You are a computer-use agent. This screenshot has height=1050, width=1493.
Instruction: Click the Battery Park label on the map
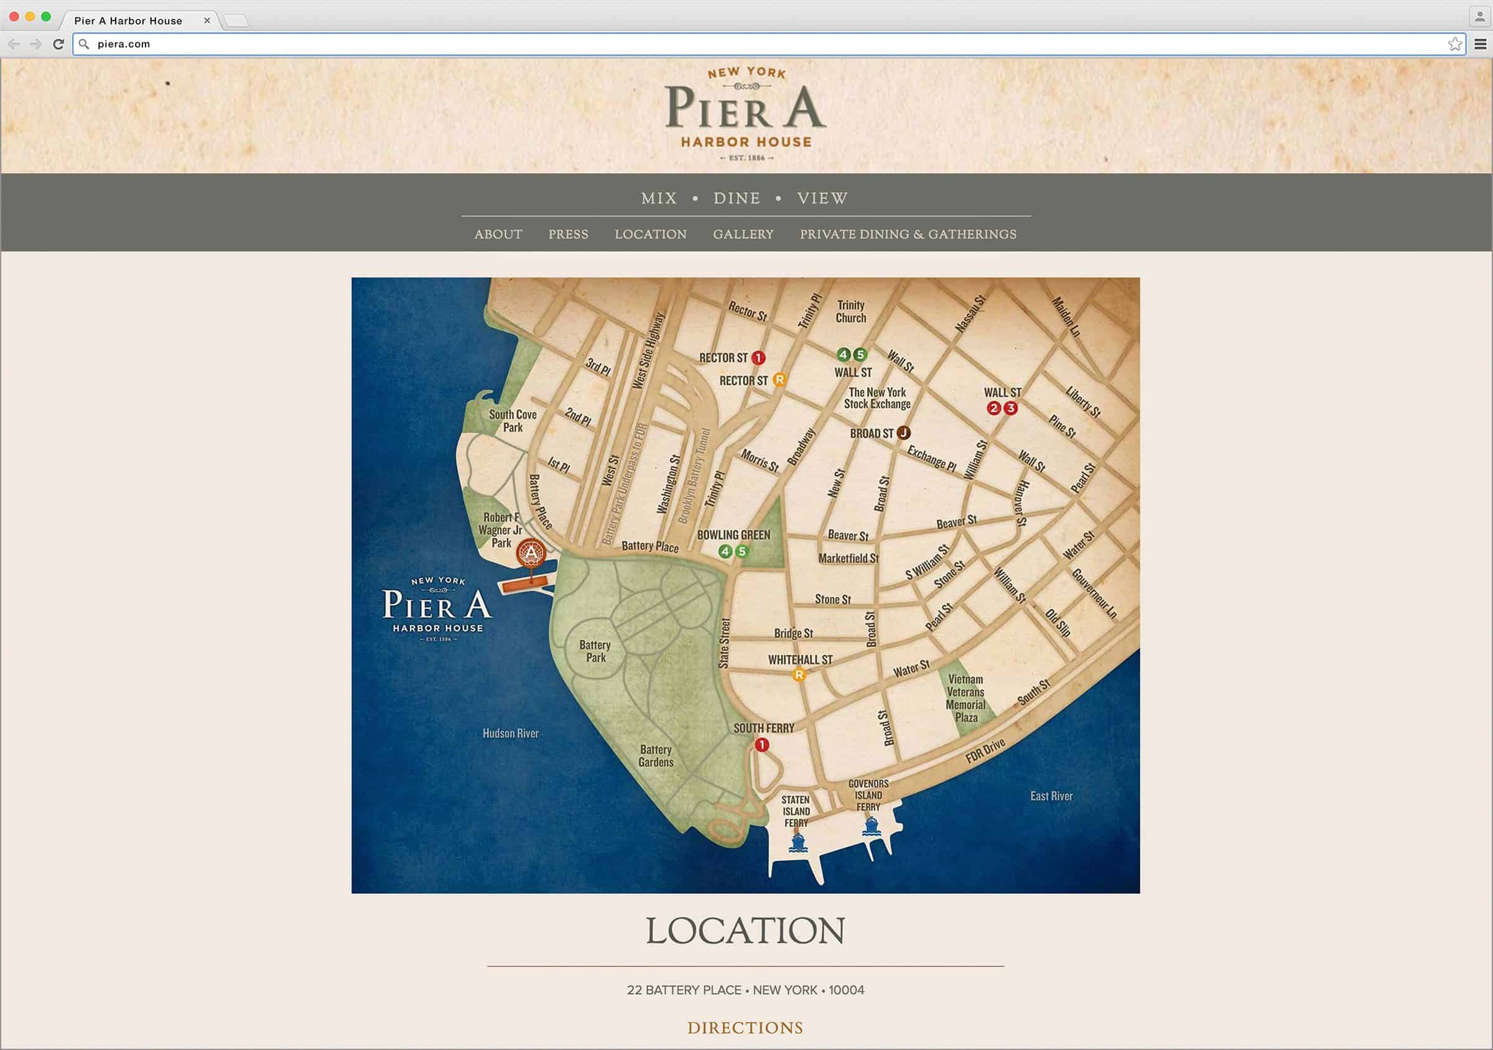click(x=595, y=651)
